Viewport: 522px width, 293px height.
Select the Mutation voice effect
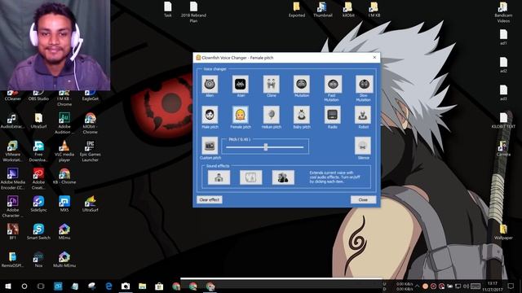[302, 84]
